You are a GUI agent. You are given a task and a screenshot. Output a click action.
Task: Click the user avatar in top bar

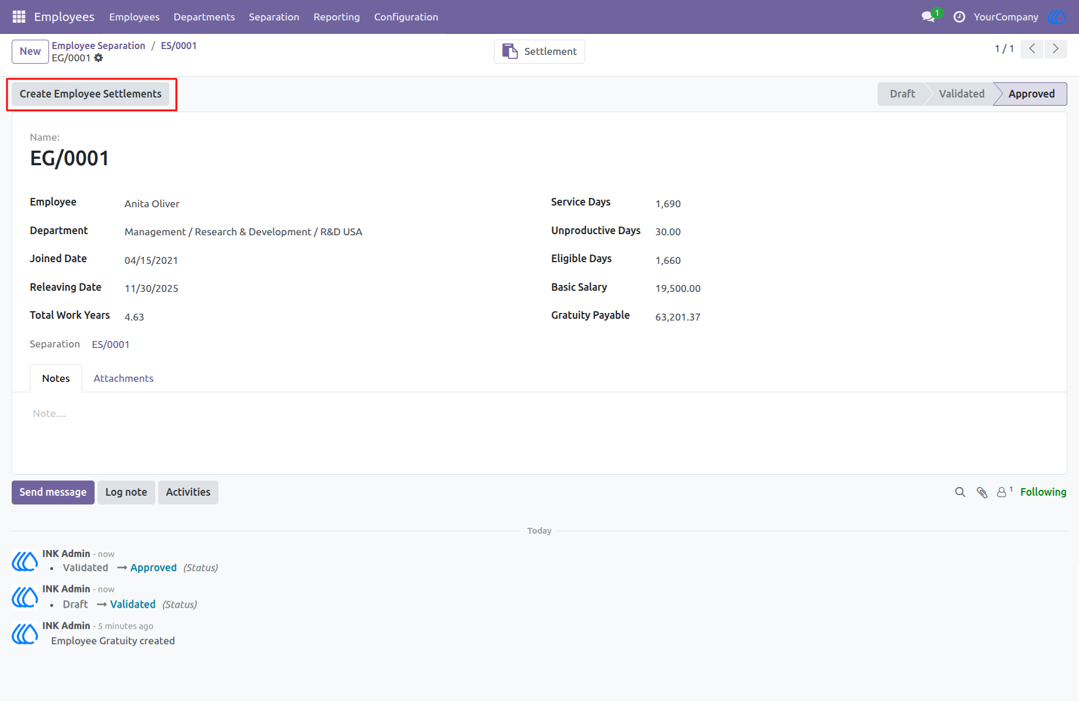(1057, 17)
